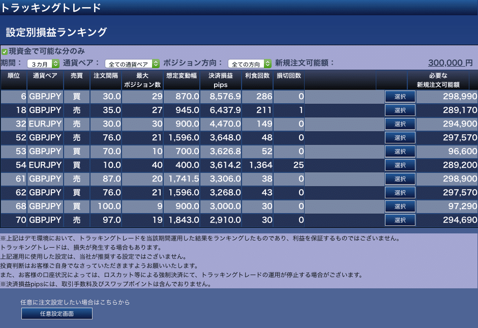Viewport: 478px width, 328px height.
Task: Click the 1,843.0 想定変動幅 cell
Action: (x=182, y=220)
